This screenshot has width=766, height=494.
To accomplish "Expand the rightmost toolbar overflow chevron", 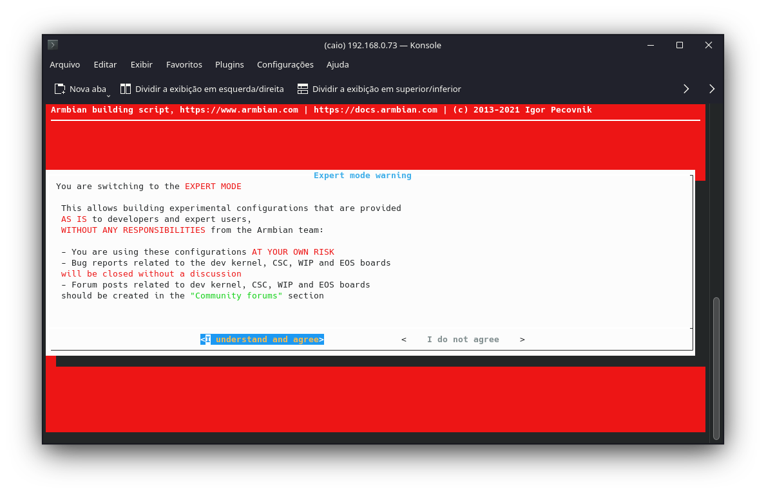I will pyautogui.click(x=711, y=89).
